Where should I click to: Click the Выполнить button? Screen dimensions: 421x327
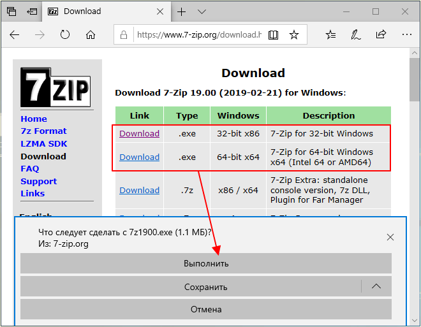coord(206,263)
